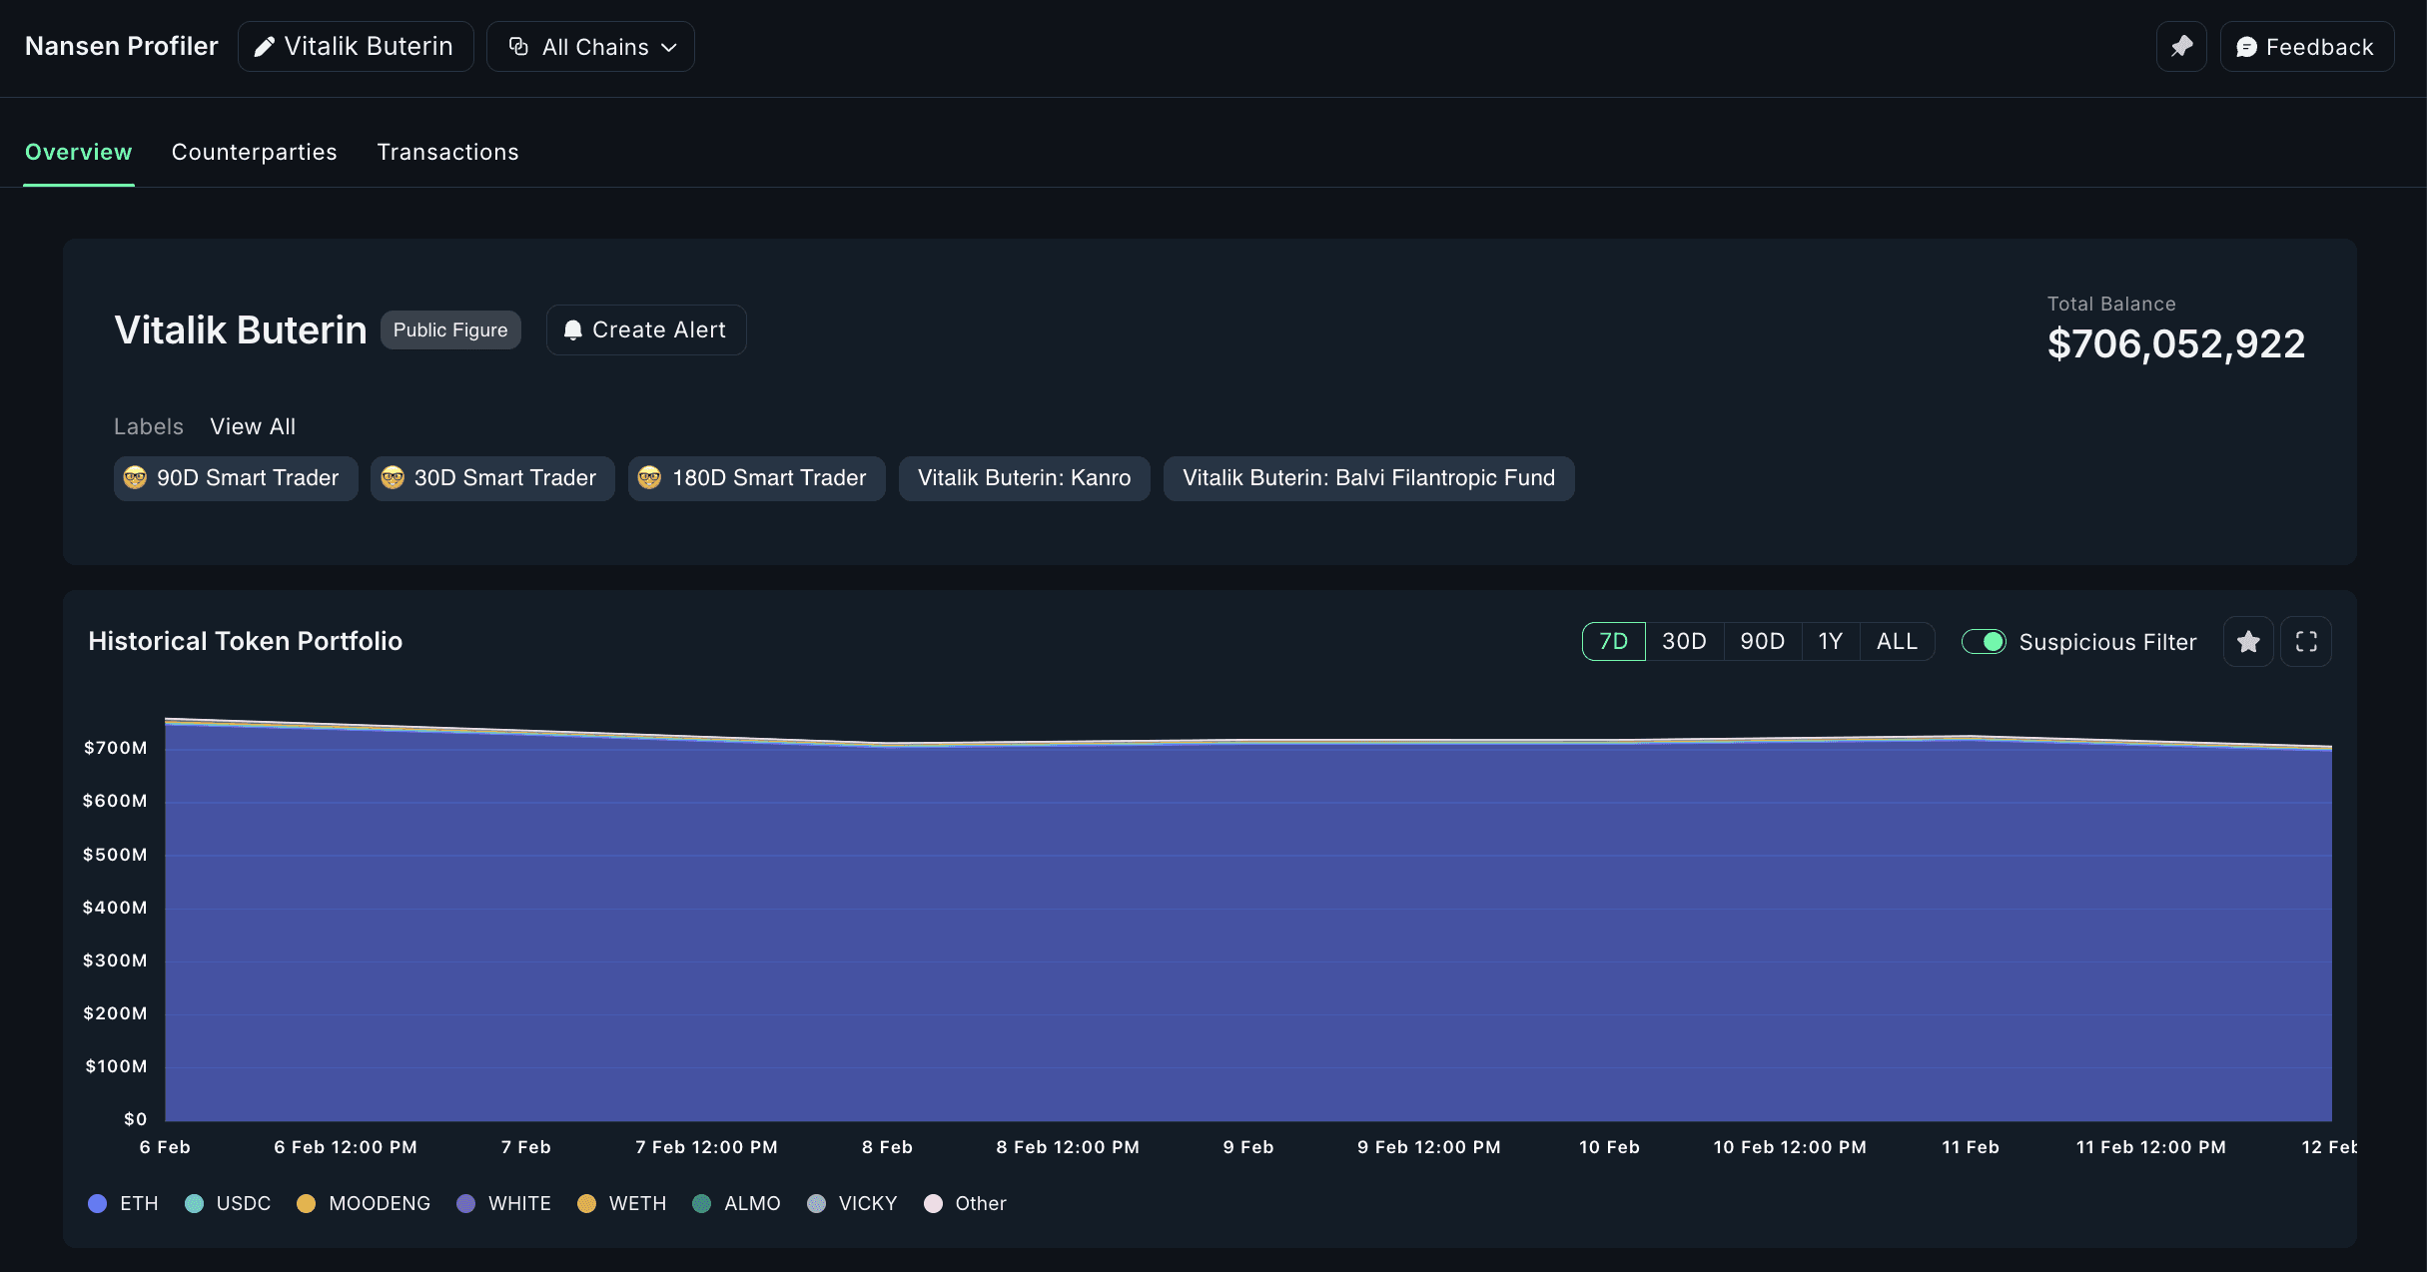2427x1272 pixels.
Task: Click the bell icon in Create Alert
Action: 572,330
